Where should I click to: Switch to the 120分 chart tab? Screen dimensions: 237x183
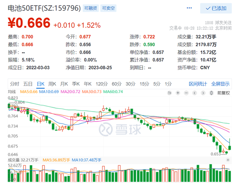(101, 84)
